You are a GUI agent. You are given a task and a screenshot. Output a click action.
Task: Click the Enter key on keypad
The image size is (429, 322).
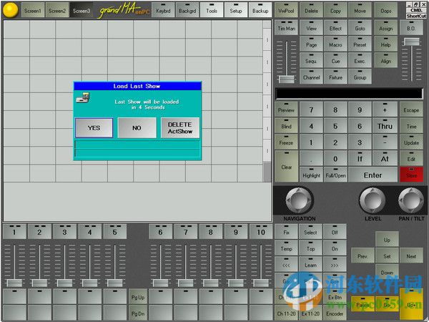tap(373, 175)
